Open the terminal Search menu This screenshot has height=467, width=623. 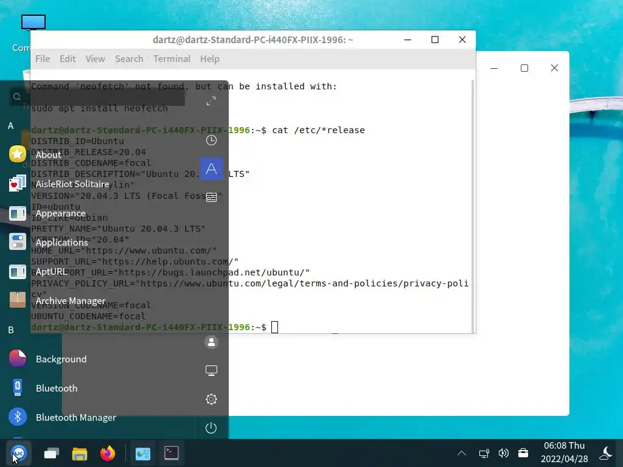129,59
